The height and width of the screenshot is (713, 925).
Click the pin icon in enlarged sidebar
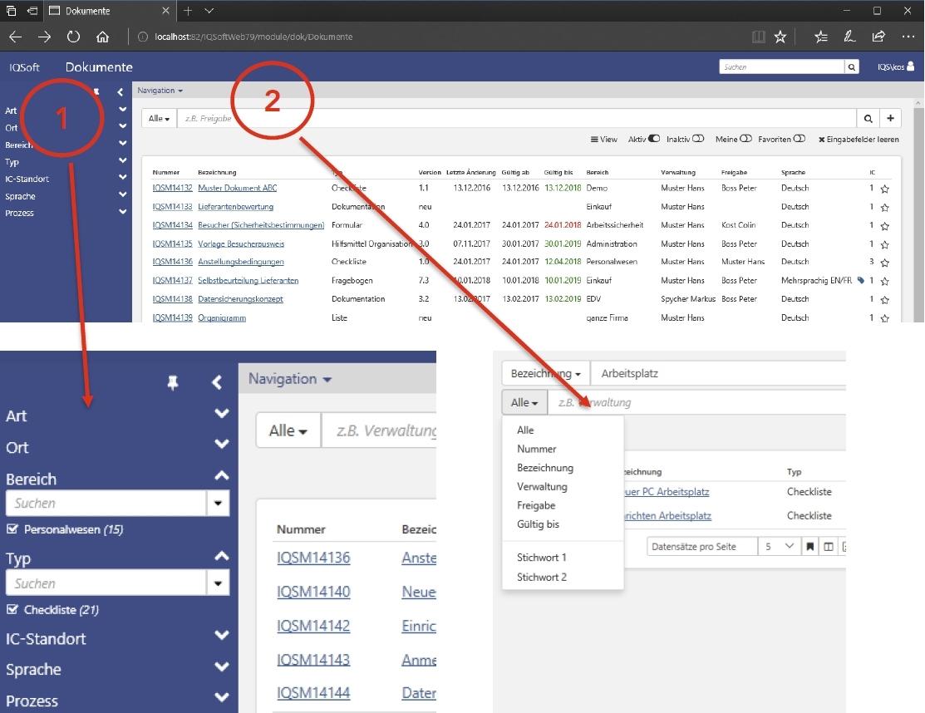(172, 383)
